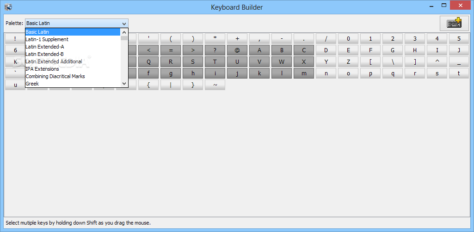The width and height of the screenshot is (474, 232).
Task: Open the Palette combo box arrow
Action: tap(124, 23)
